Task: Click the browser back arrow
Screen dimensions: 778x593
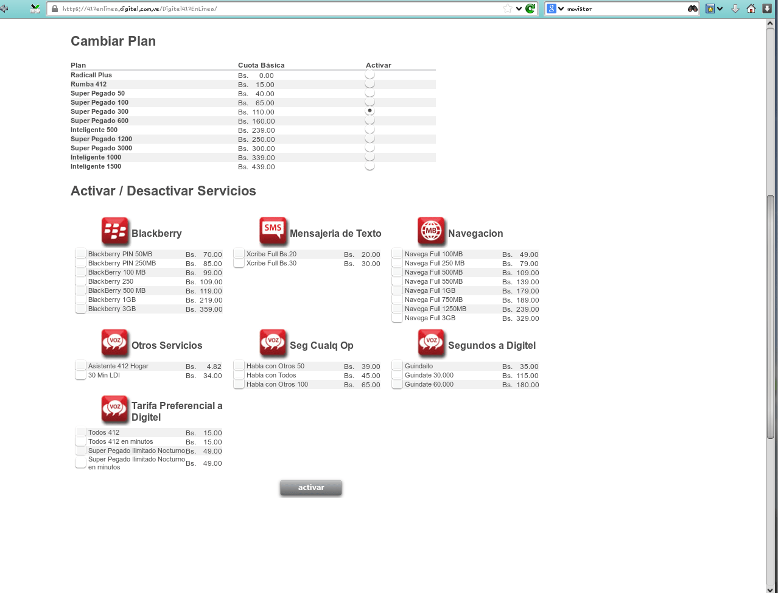Action: coord(3,9)
